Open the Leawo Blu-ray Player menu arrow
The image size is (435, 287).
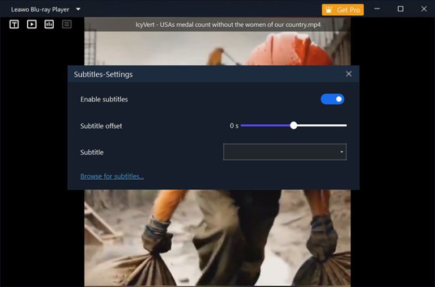point(78,9)
